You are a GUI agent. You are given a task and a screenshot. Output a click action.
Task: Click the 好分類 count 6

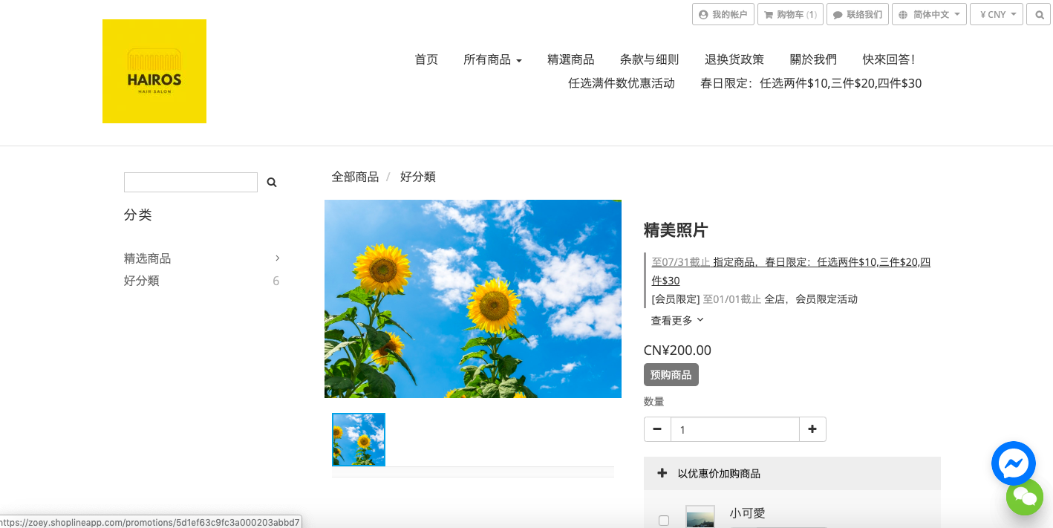pos(276,281)
